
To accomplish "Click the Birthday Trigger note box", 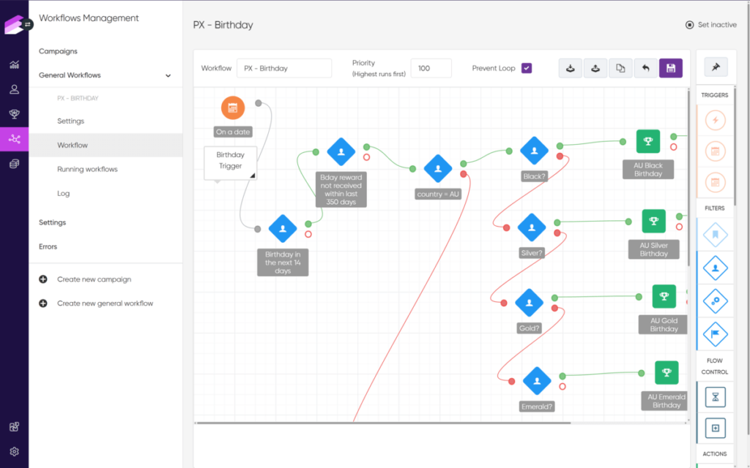I will 231,163.
